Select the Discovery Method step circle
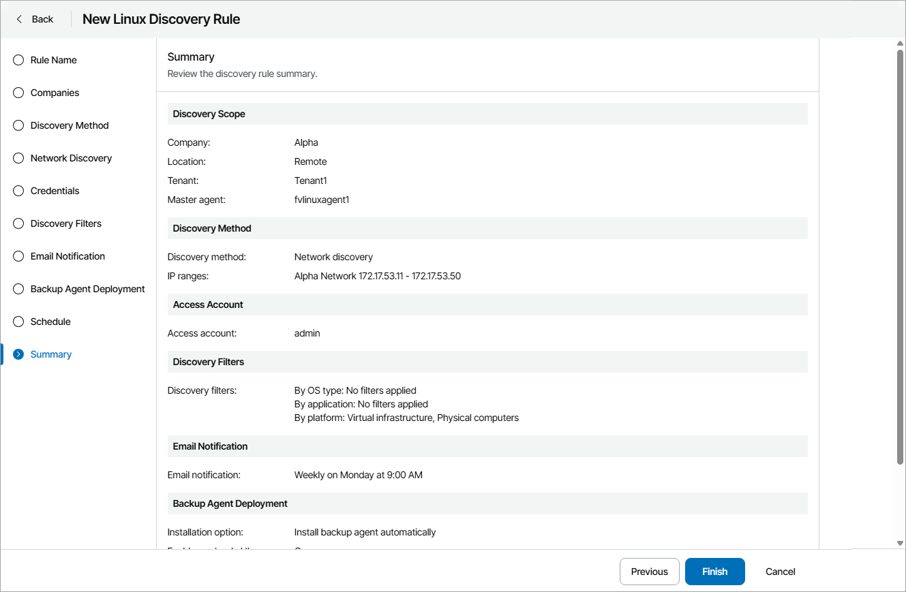The width and height of the screenshot is (906, 592). [18, 125]
